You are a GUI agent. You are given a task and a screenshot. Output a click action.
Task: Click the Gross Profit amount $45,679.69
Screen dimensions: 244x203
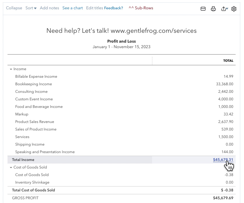point(223,198)
